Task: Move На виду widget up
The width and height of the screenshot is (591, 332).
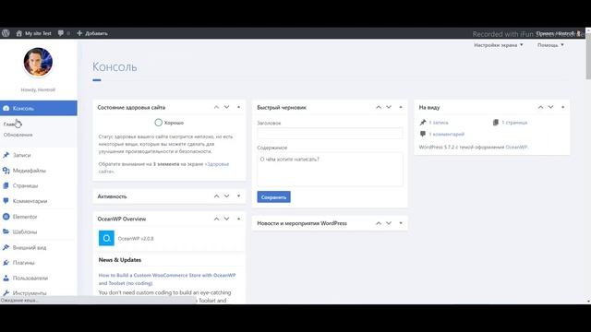Action: [540, 107]
